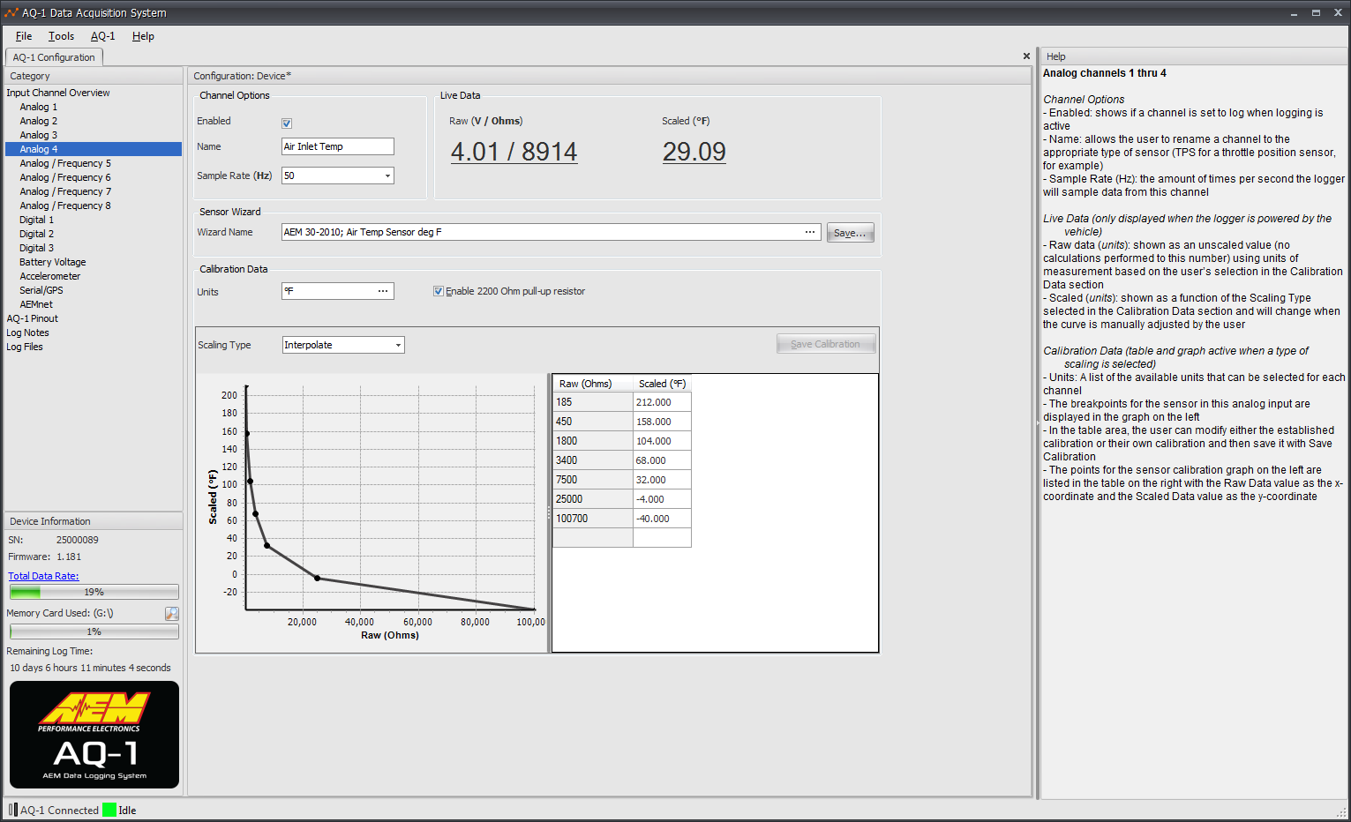Click the raw value cell 25000
Image resolution: width=1351 pixels, height=822 pixels.
tap(593, 499)
